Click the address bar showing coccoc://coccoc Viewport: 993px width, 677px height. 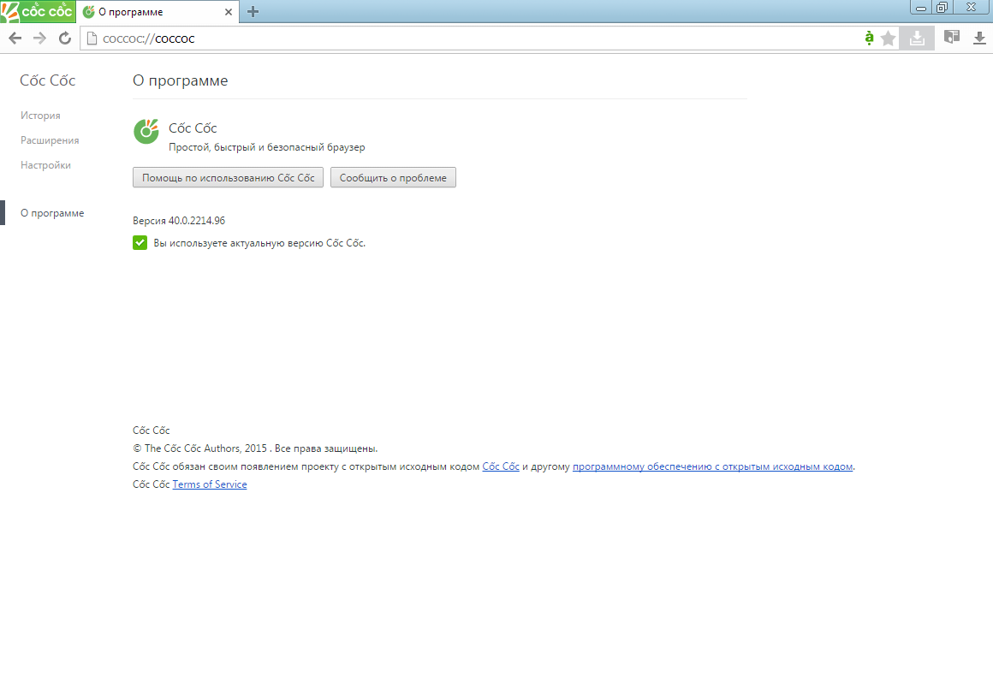pyautogui.click(x=468, y=39)
